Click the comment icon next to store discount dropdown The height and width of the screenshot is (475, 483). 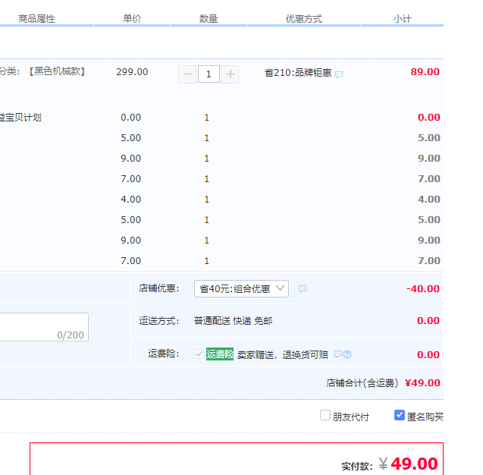click(303, 289)
